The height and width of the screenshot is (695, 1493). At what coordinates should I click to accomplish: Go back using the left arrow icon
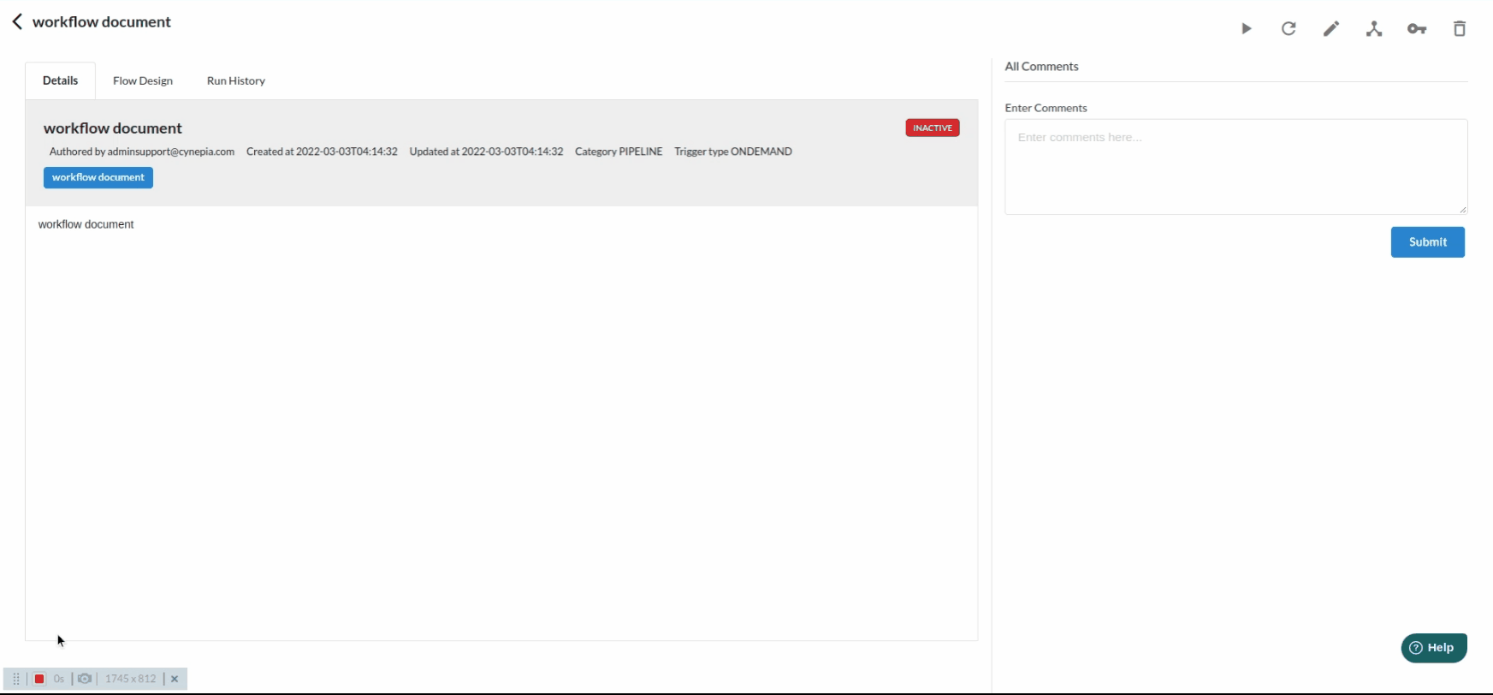[x=17, y=21]
